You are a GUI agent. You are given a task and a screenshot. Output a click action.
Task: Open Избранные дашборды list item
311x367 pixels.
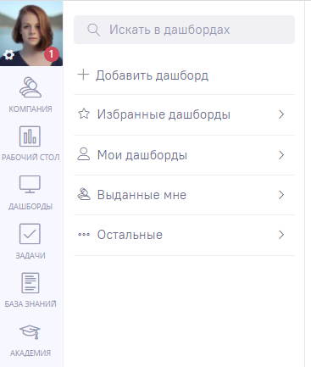click(x=184, y=114)
